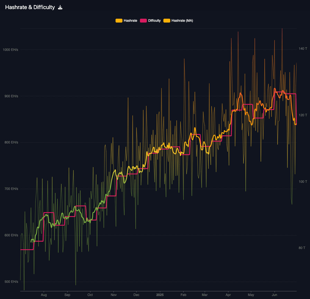Screen dimensions: 310x299
Task: Select the 2025 label on the x-axis
Action: click(x=160, y=295)
